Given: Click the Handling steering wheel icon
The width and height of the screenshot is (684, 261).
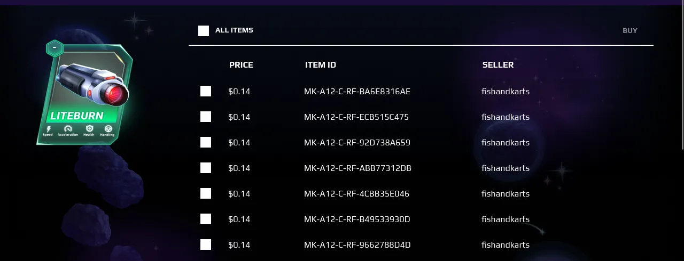Looking at the screenshot, I should (108, 129).
